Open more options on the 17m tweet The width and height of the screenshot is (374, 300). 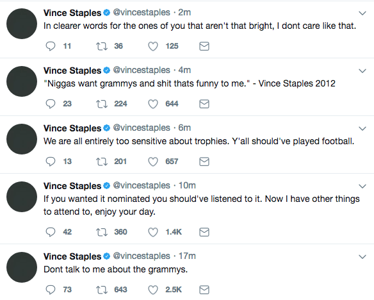point(362,257)
